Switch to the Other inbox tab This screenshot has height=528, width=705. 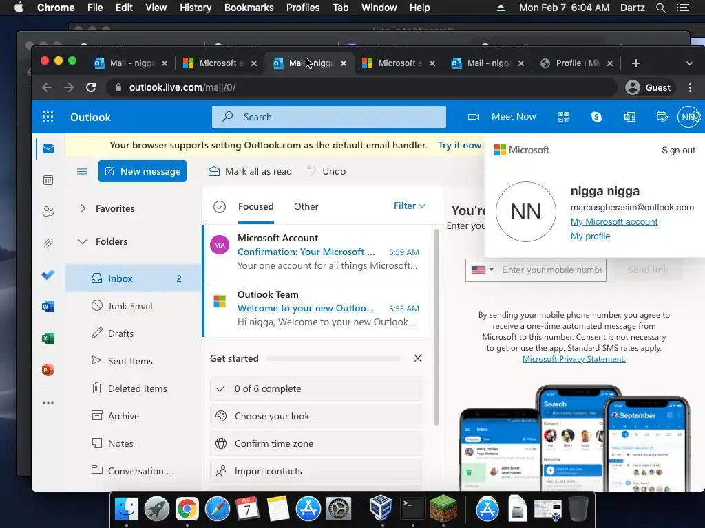(x=306, y=206)
